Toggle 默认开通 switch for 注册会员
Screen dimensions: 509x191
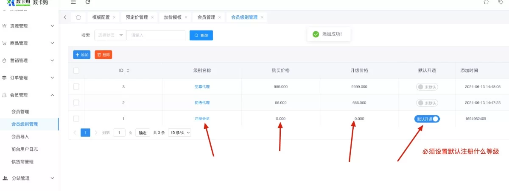pyautogui.click(x=427, y=119)
